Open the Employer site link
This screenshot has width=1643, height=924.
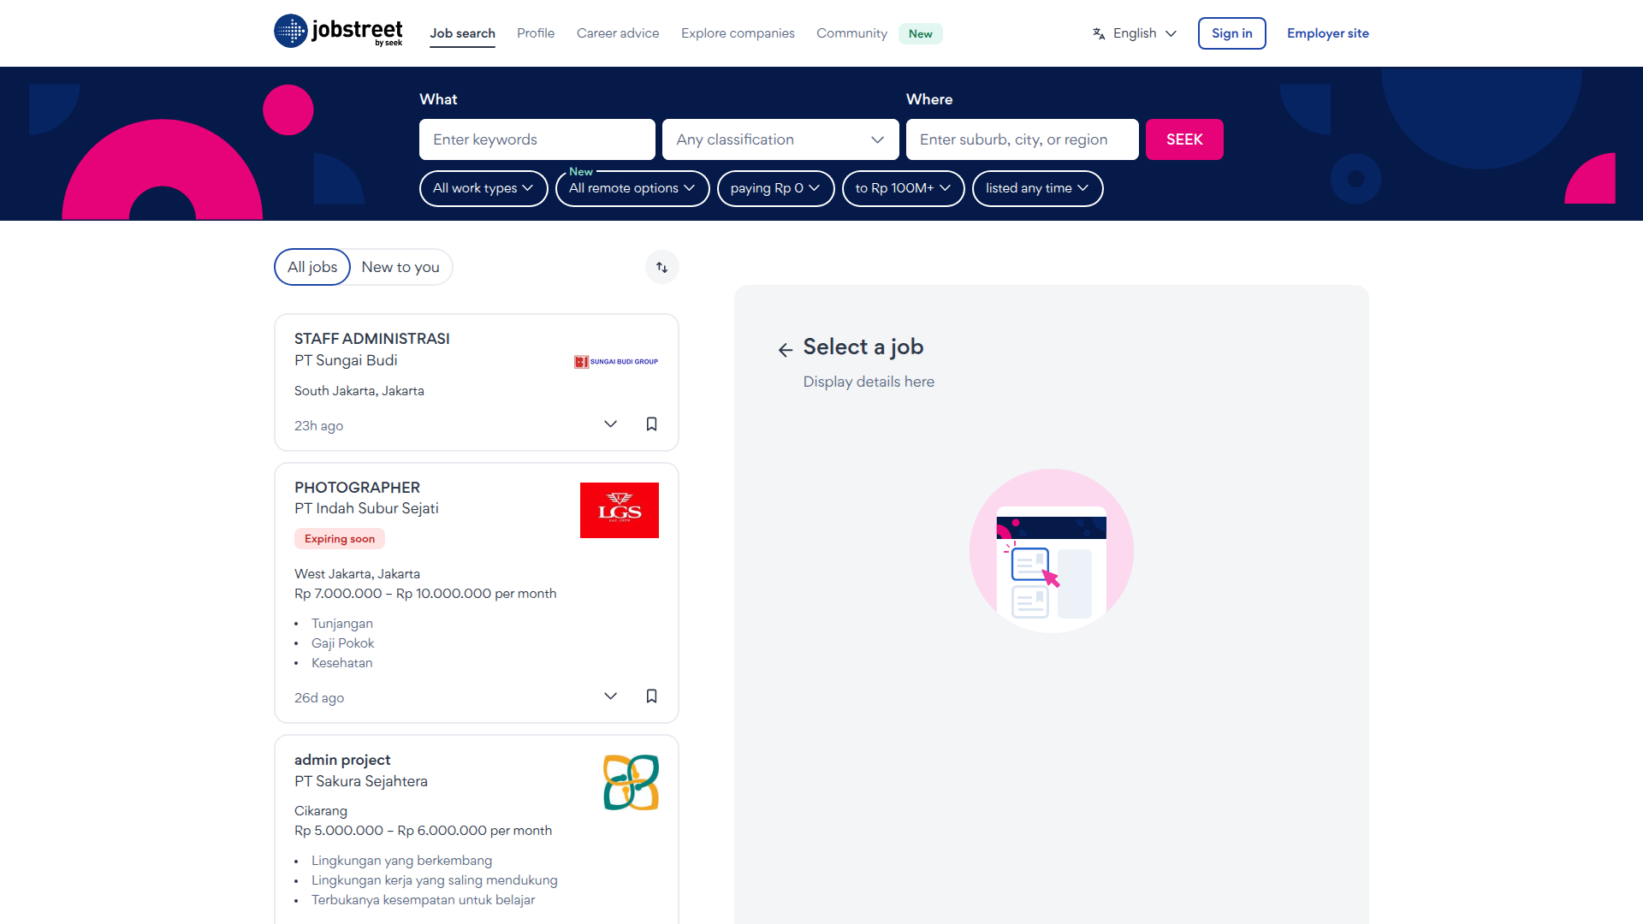click(x=1327, y=33)
